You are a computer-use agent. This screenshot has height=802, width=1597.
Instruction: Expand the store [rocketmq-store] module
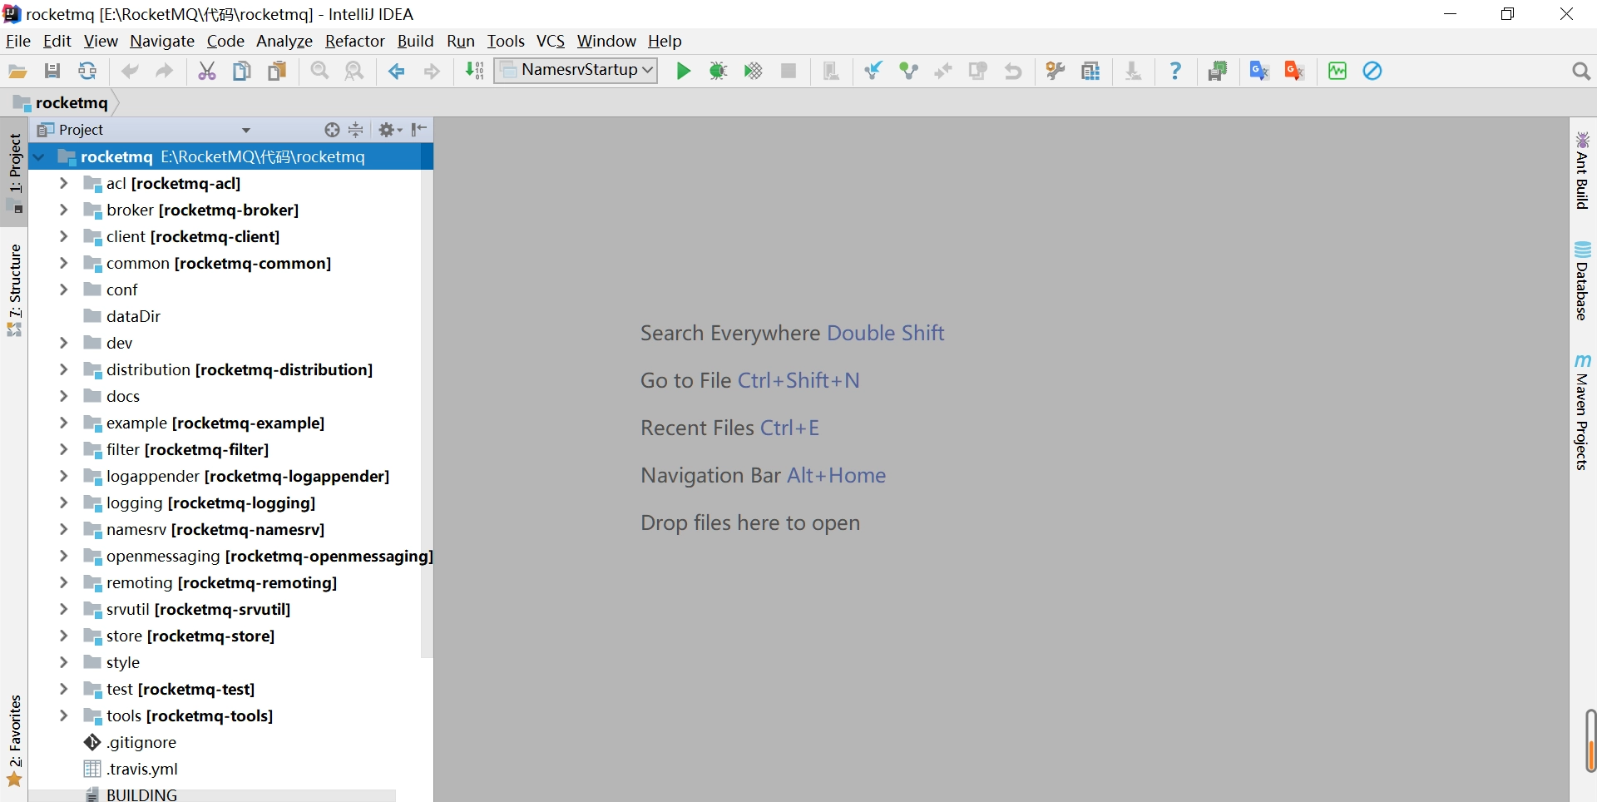tap(63, 636)
